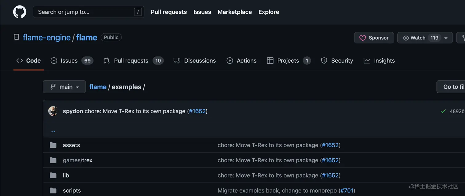Click the pull request icon on the tab
This screenshot has height=196, width=465.
pos(107,60)
